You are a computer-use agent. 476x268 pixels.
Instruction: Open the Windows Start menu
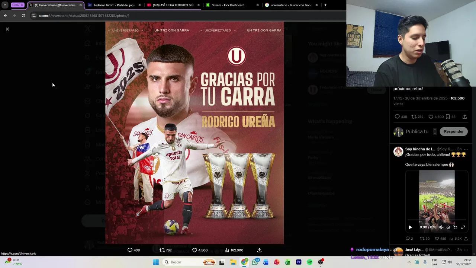[x=156, y=262]
